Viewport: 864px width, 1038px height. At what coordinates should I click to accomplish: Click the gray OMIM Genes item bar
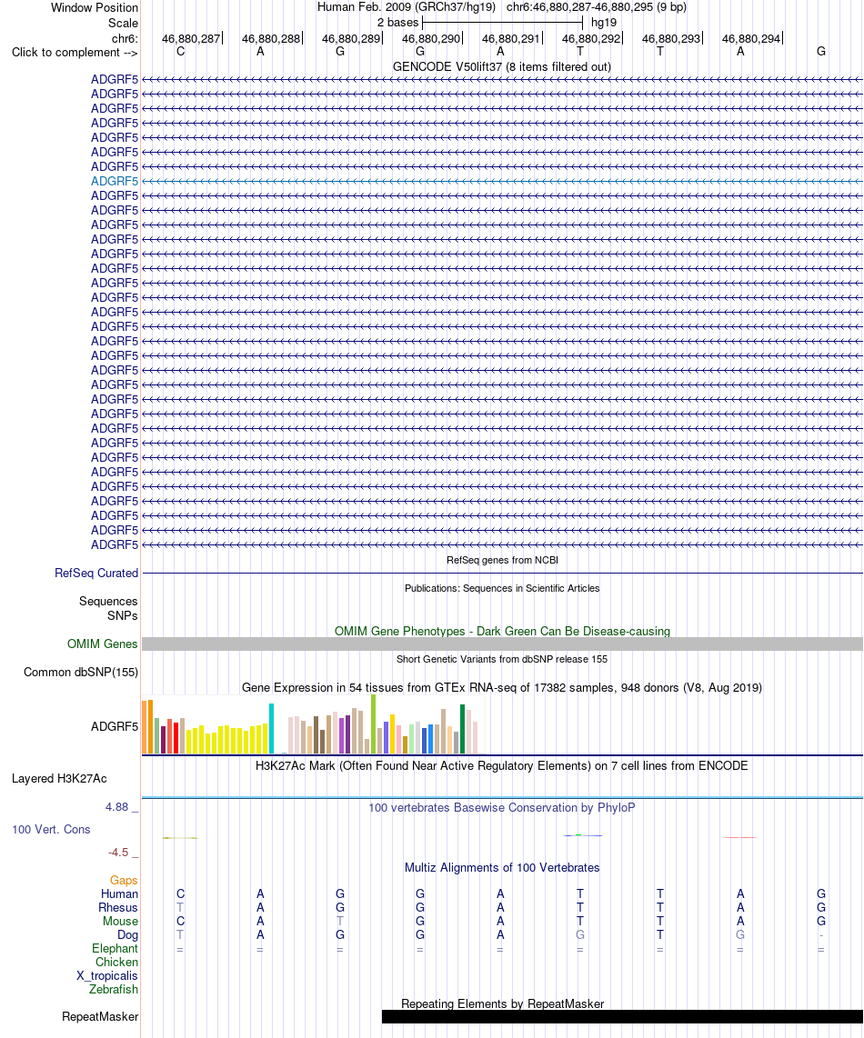(x=502, y=644)
